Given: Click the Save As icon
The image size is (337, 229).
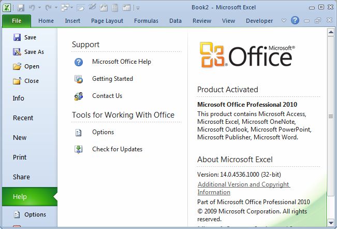Looking at the screenshot, I should click(x=17, y=52).
